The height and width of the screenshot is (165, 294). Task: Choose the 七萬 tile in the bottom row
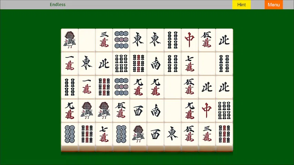[x=104, y=134]
